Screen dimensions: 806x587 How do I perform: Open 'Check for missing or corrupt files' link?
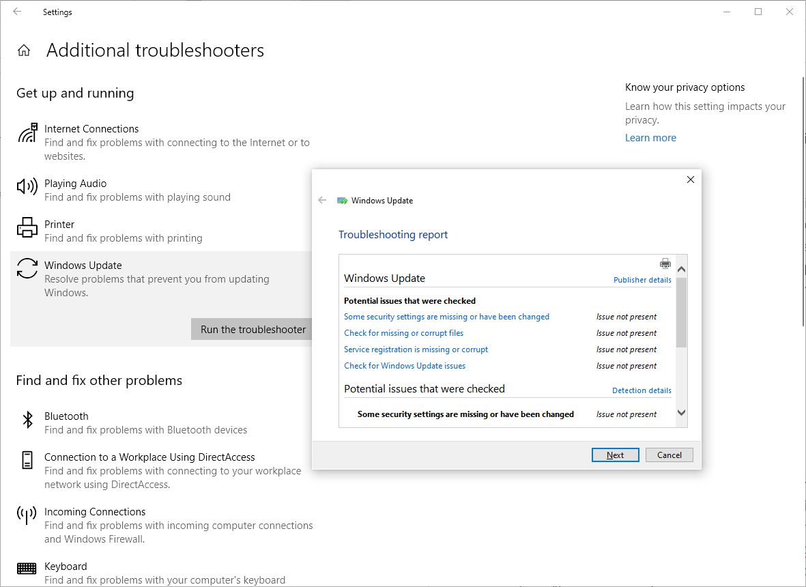(x=404, y=333)
